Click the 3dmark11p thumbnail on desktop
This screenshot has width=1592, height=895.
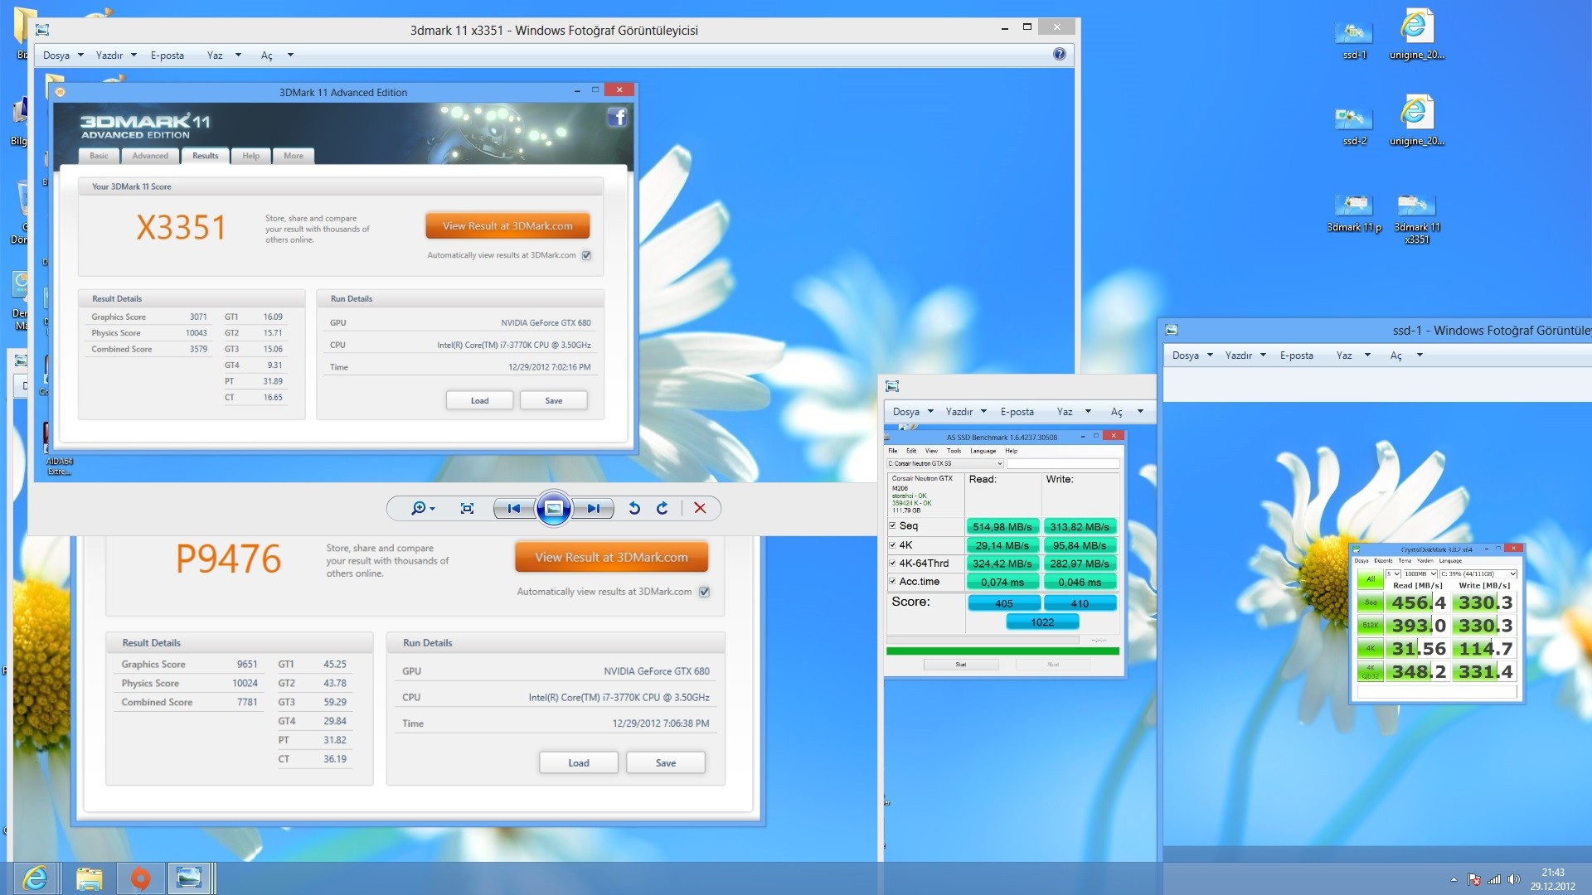coord(1352,206)
